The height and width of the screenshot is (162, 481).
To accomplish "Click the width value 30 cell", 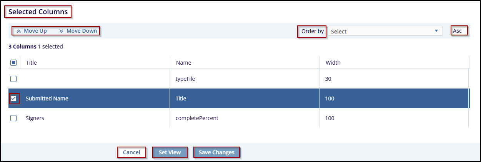I will [x=328, y=79].
